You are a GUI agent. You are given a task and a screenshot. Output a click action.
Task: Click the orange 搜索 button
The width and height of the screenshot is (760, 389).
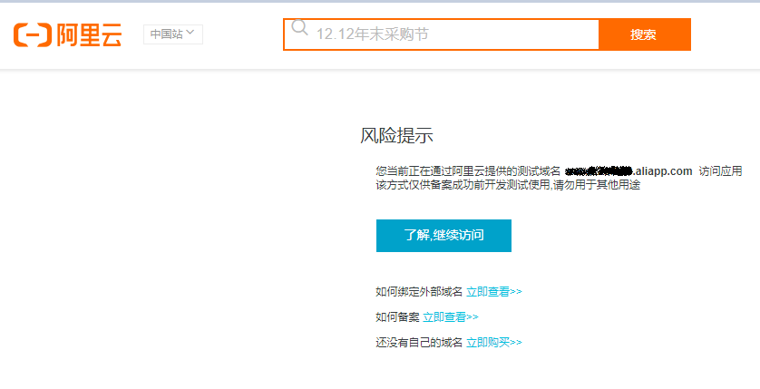point(644,34)
